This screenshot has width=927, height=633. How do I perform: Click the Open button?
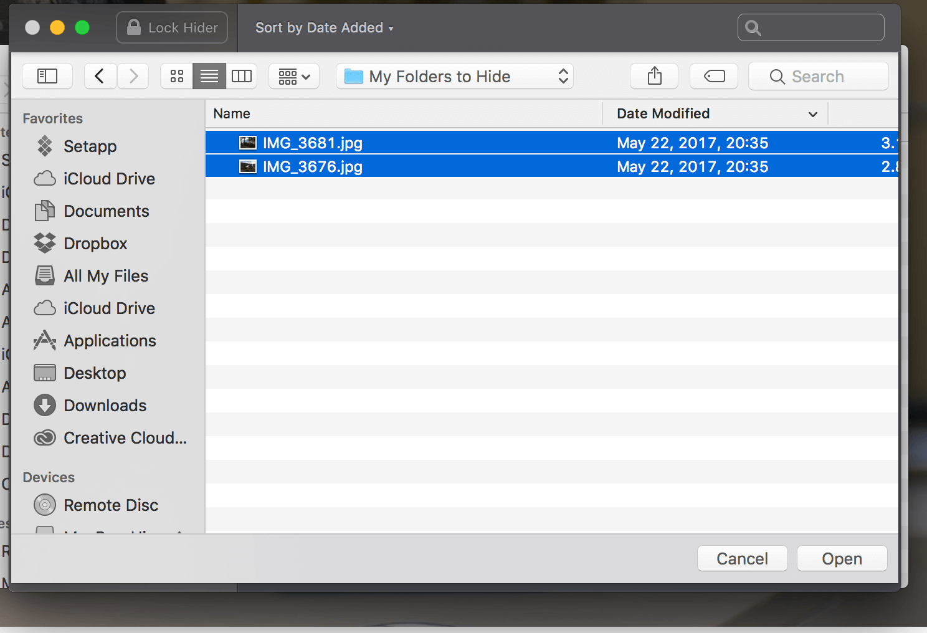point(842,558)
